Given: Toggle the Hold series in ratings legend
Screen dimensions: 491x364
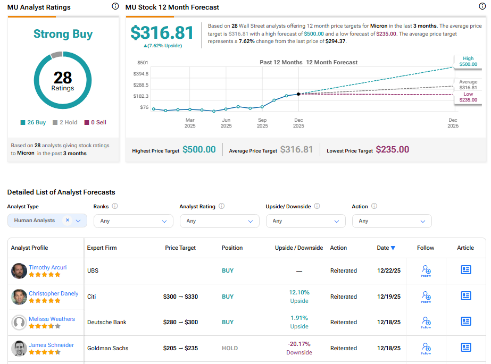Looking at the screenshot, I should pyautogui.click(x=65, y=122).
